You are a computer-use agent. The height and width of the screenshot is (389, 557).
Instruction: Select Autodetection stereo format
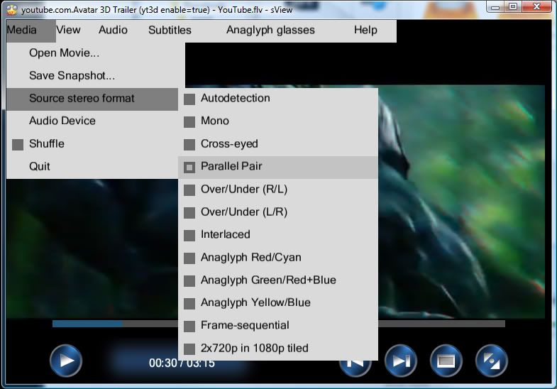[x=278, y=99]
